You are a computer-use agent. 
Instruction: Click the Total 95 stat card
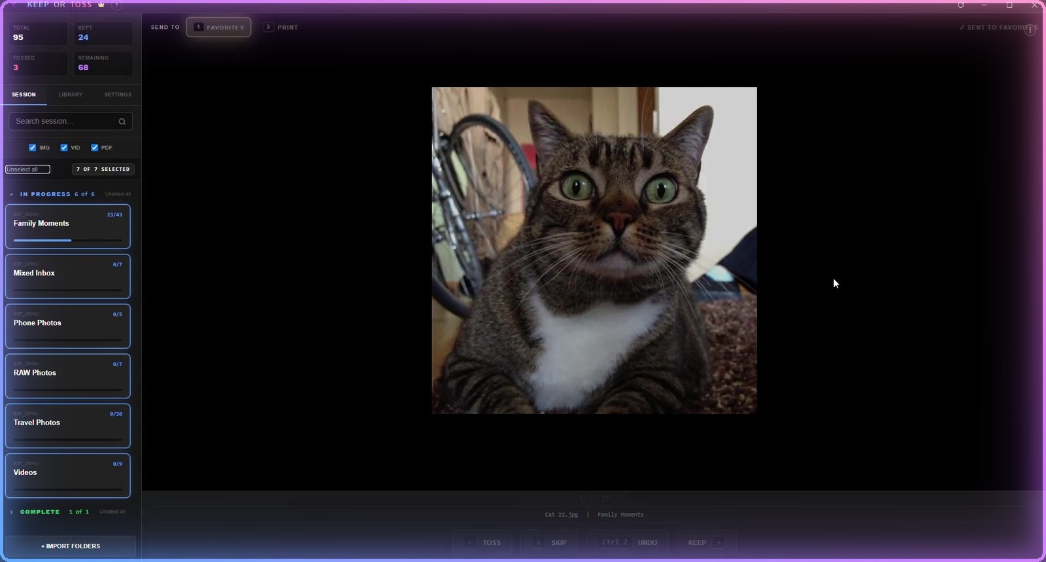click(38, 33)
